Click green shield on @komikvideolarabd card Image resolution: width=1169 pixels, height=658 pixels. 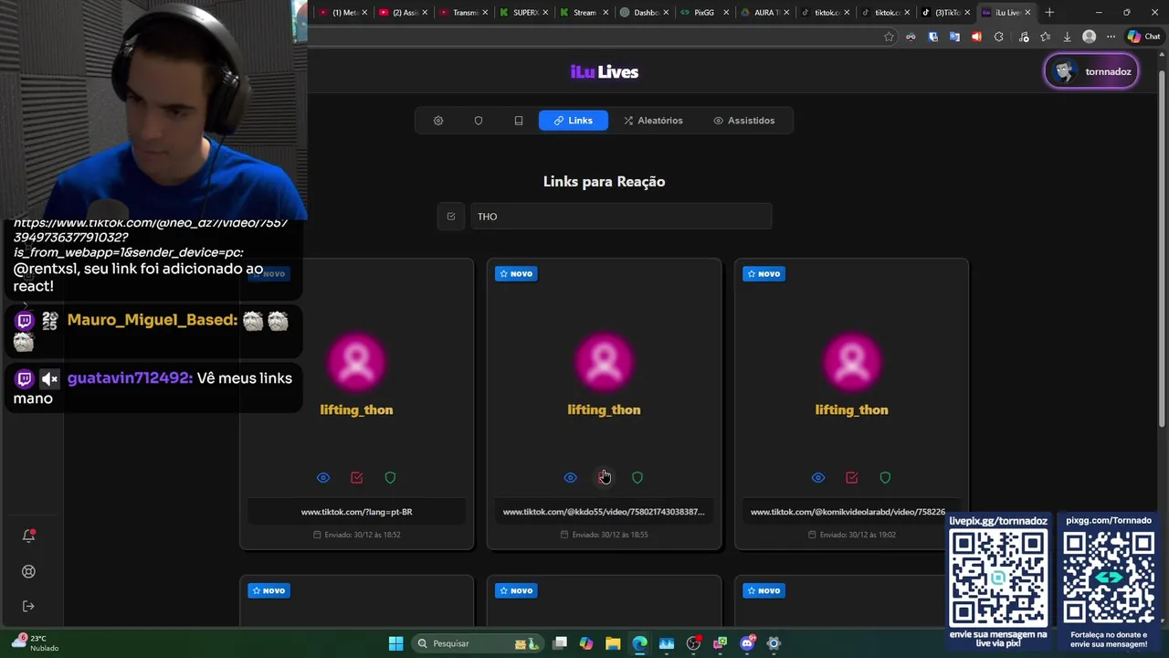pos(885,478)
